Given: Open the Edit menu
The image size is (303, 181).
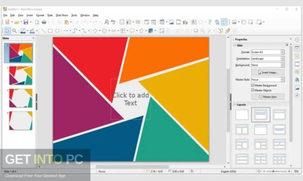Looking at the screenshot, I should pos(13,15).
